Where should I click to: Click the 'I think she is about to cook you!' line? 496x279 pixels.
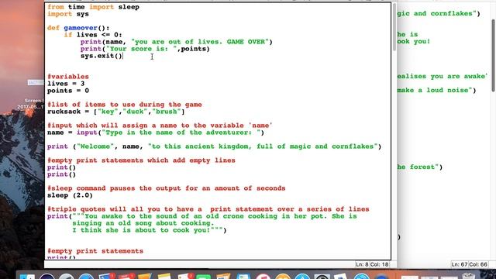coord(150,230)
